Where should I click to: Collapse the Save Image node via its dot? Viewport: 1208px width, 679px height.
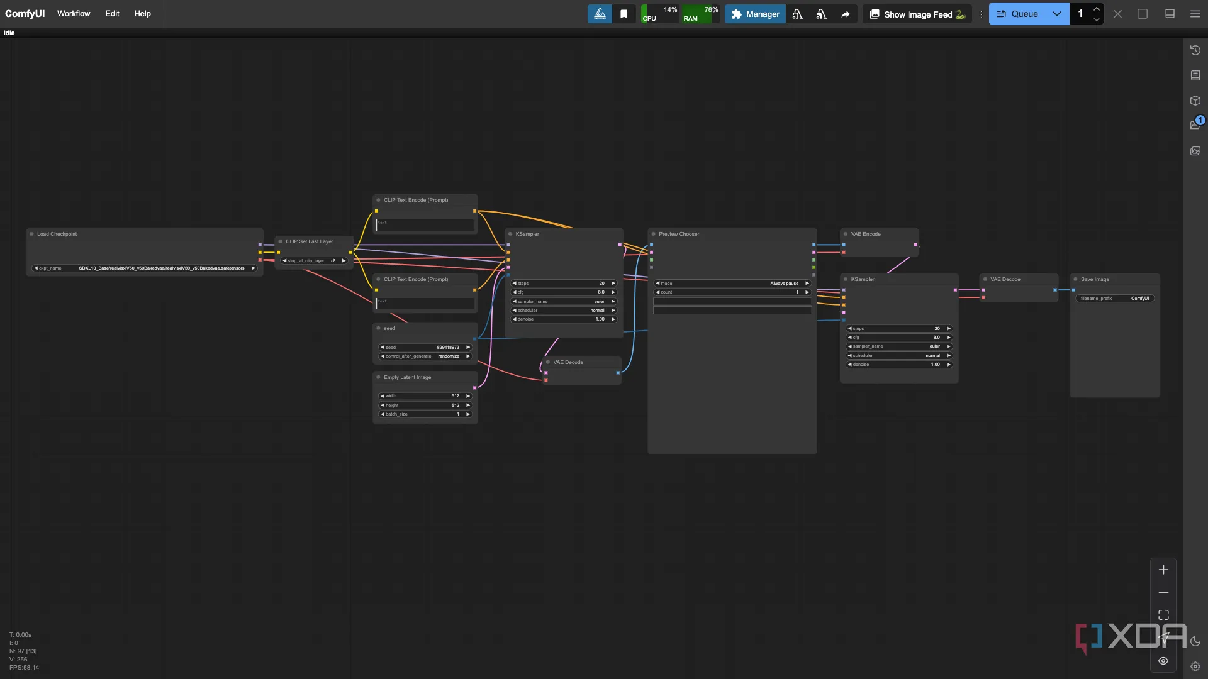pyautogui.click(x=1075, y=279)
